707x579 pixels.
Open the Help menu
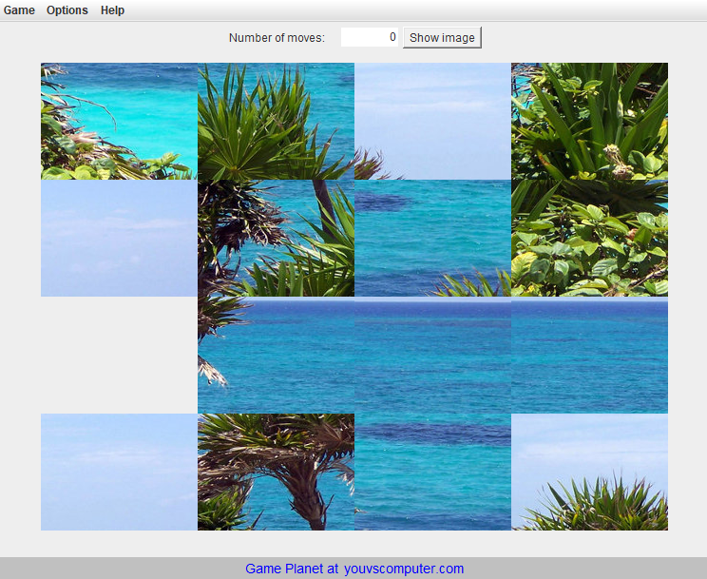(x=112, y=10)
